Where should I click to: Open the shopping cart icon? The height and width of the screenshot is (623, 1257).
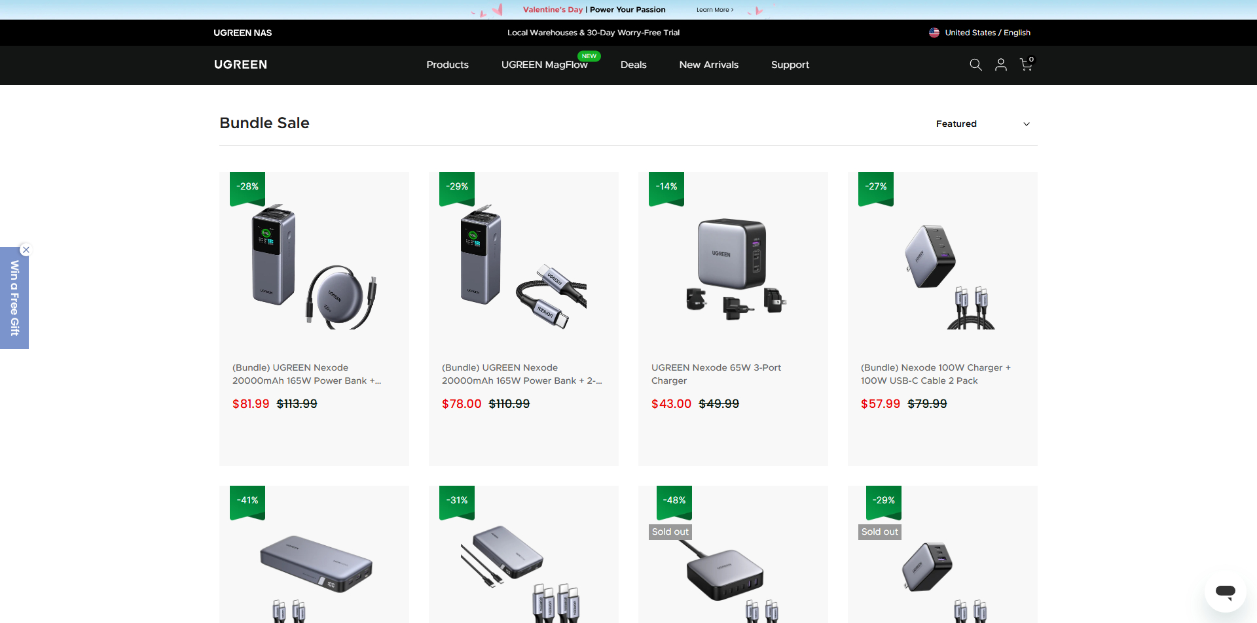1025,65
